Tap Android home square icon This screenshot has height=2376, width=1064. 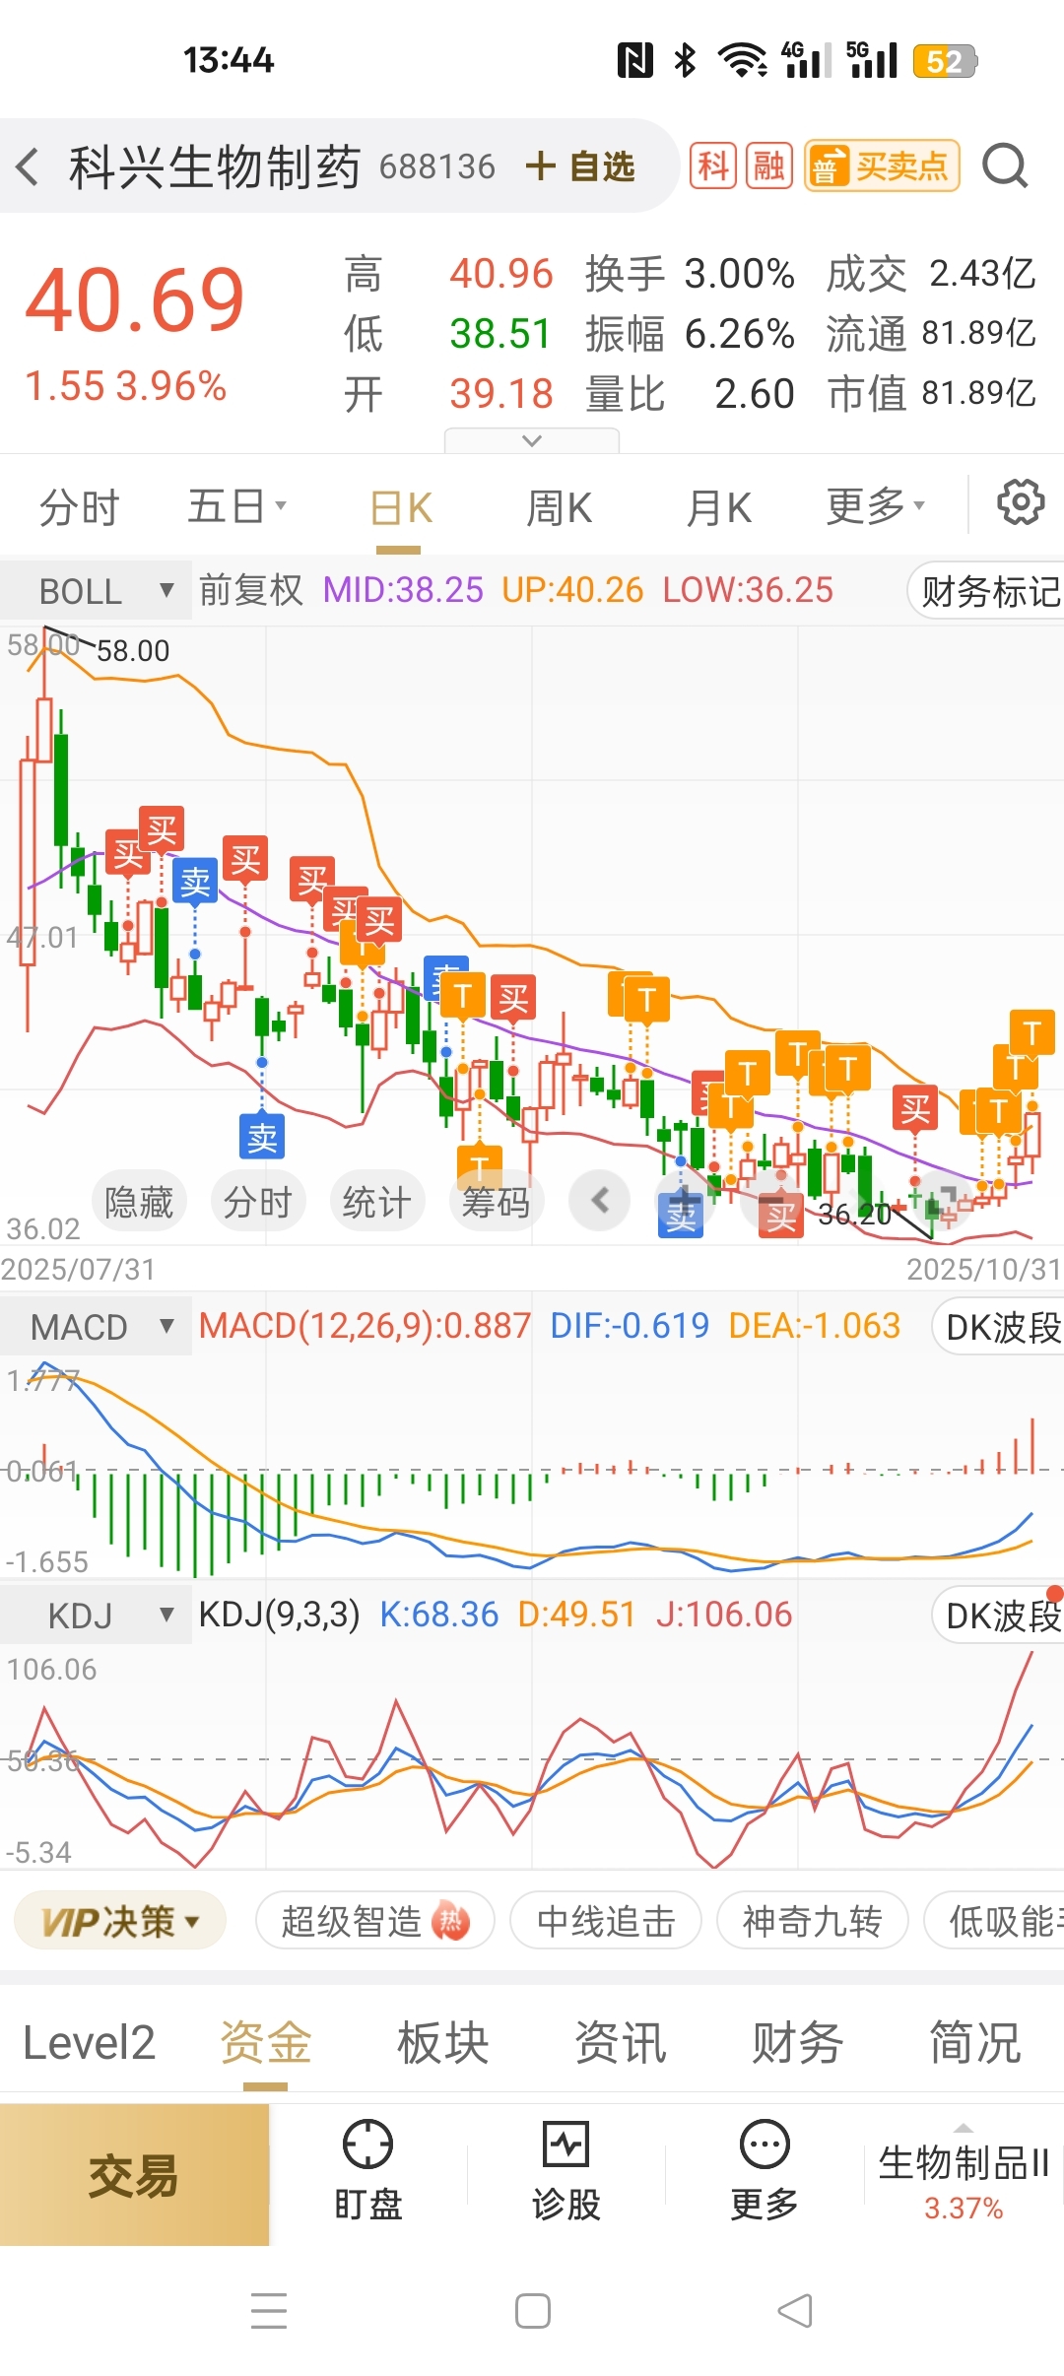point(533,2311)
